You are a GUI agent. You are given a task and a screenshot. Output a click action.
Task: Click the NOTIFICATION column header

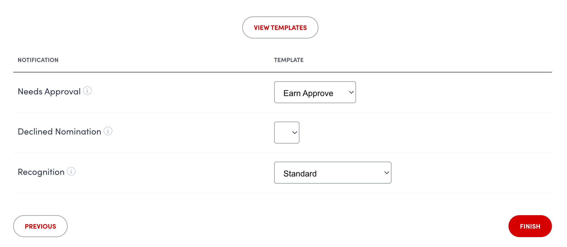coord(38,60)
